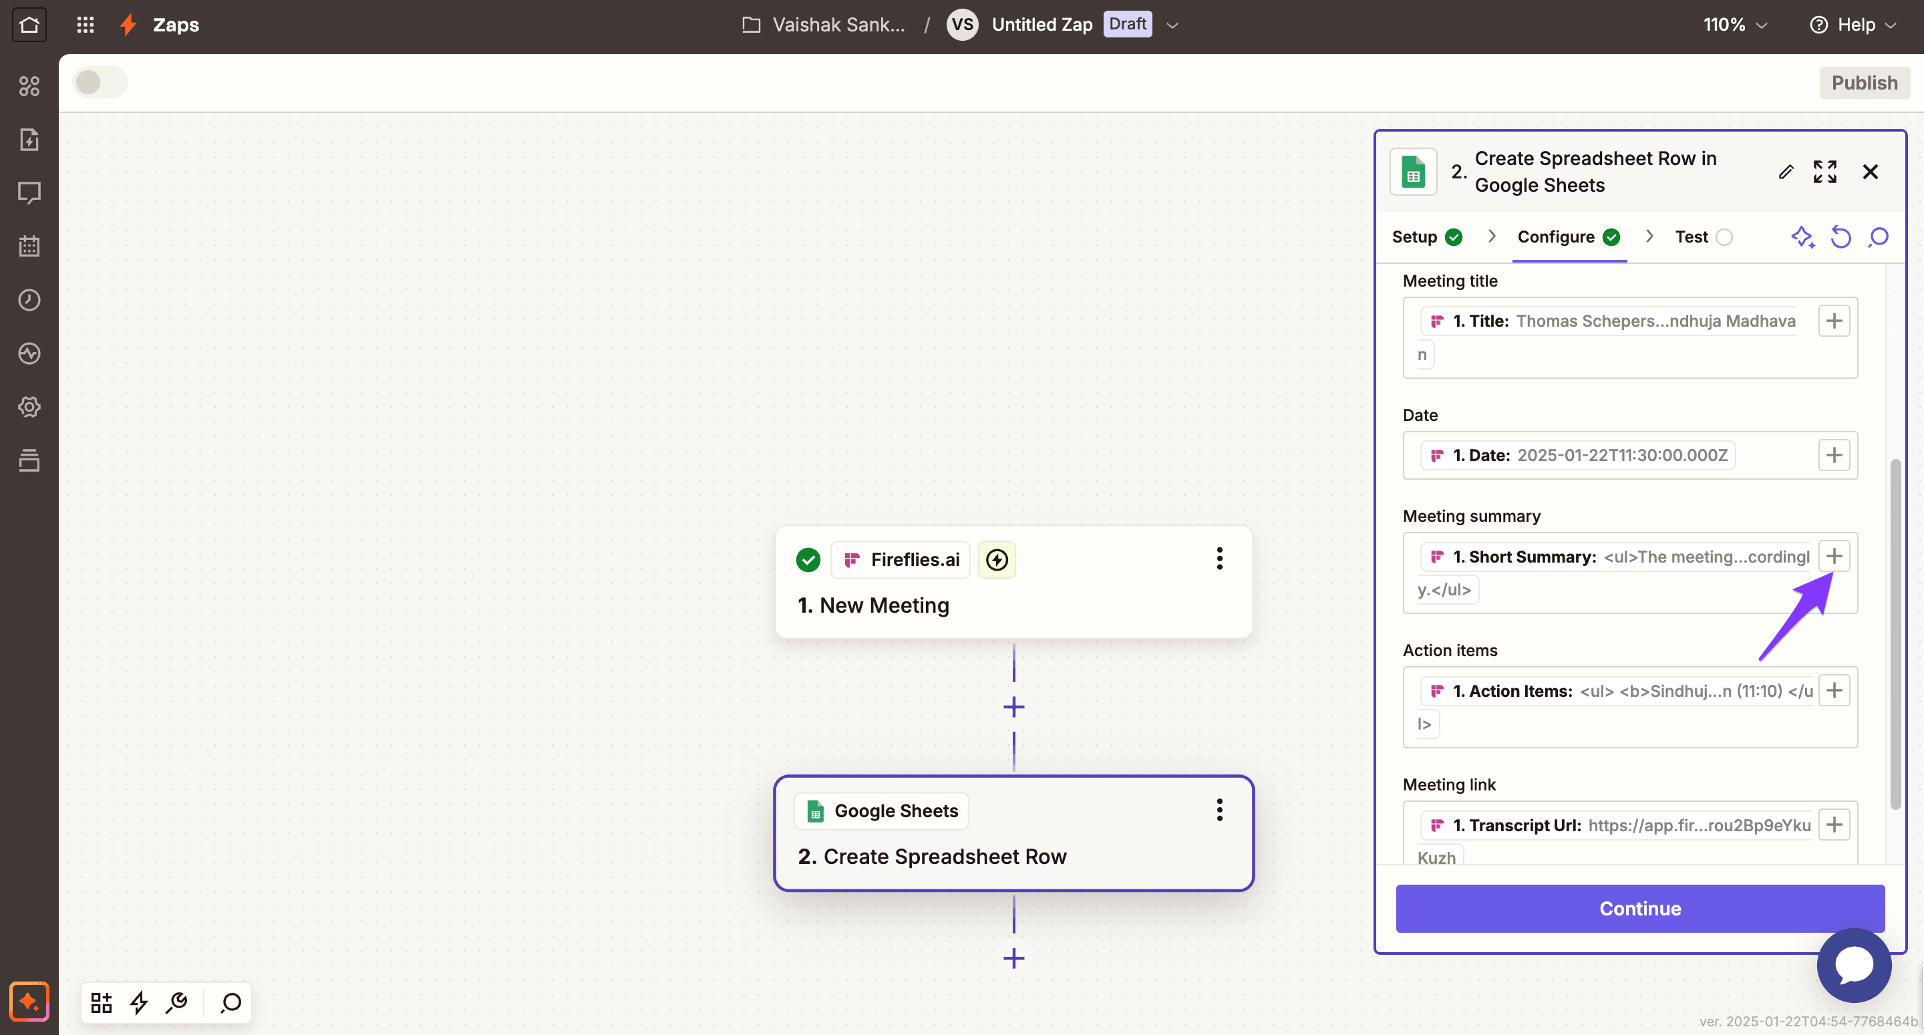Click inside the Meeting title input field
This screenshot has width=1924, height=1035.
pos(1630,338)
